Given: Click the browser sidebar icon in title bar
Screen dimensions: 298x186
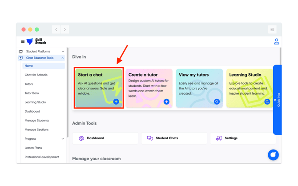Looking at the screenshot, I should pyautogui.click(x=272, y=29).
